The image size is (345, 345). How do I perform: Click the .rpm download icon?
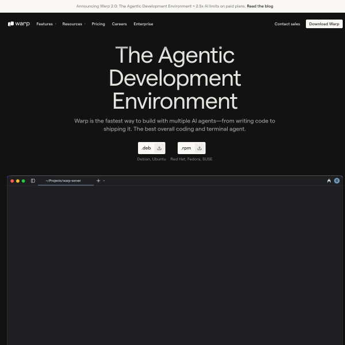199,148
